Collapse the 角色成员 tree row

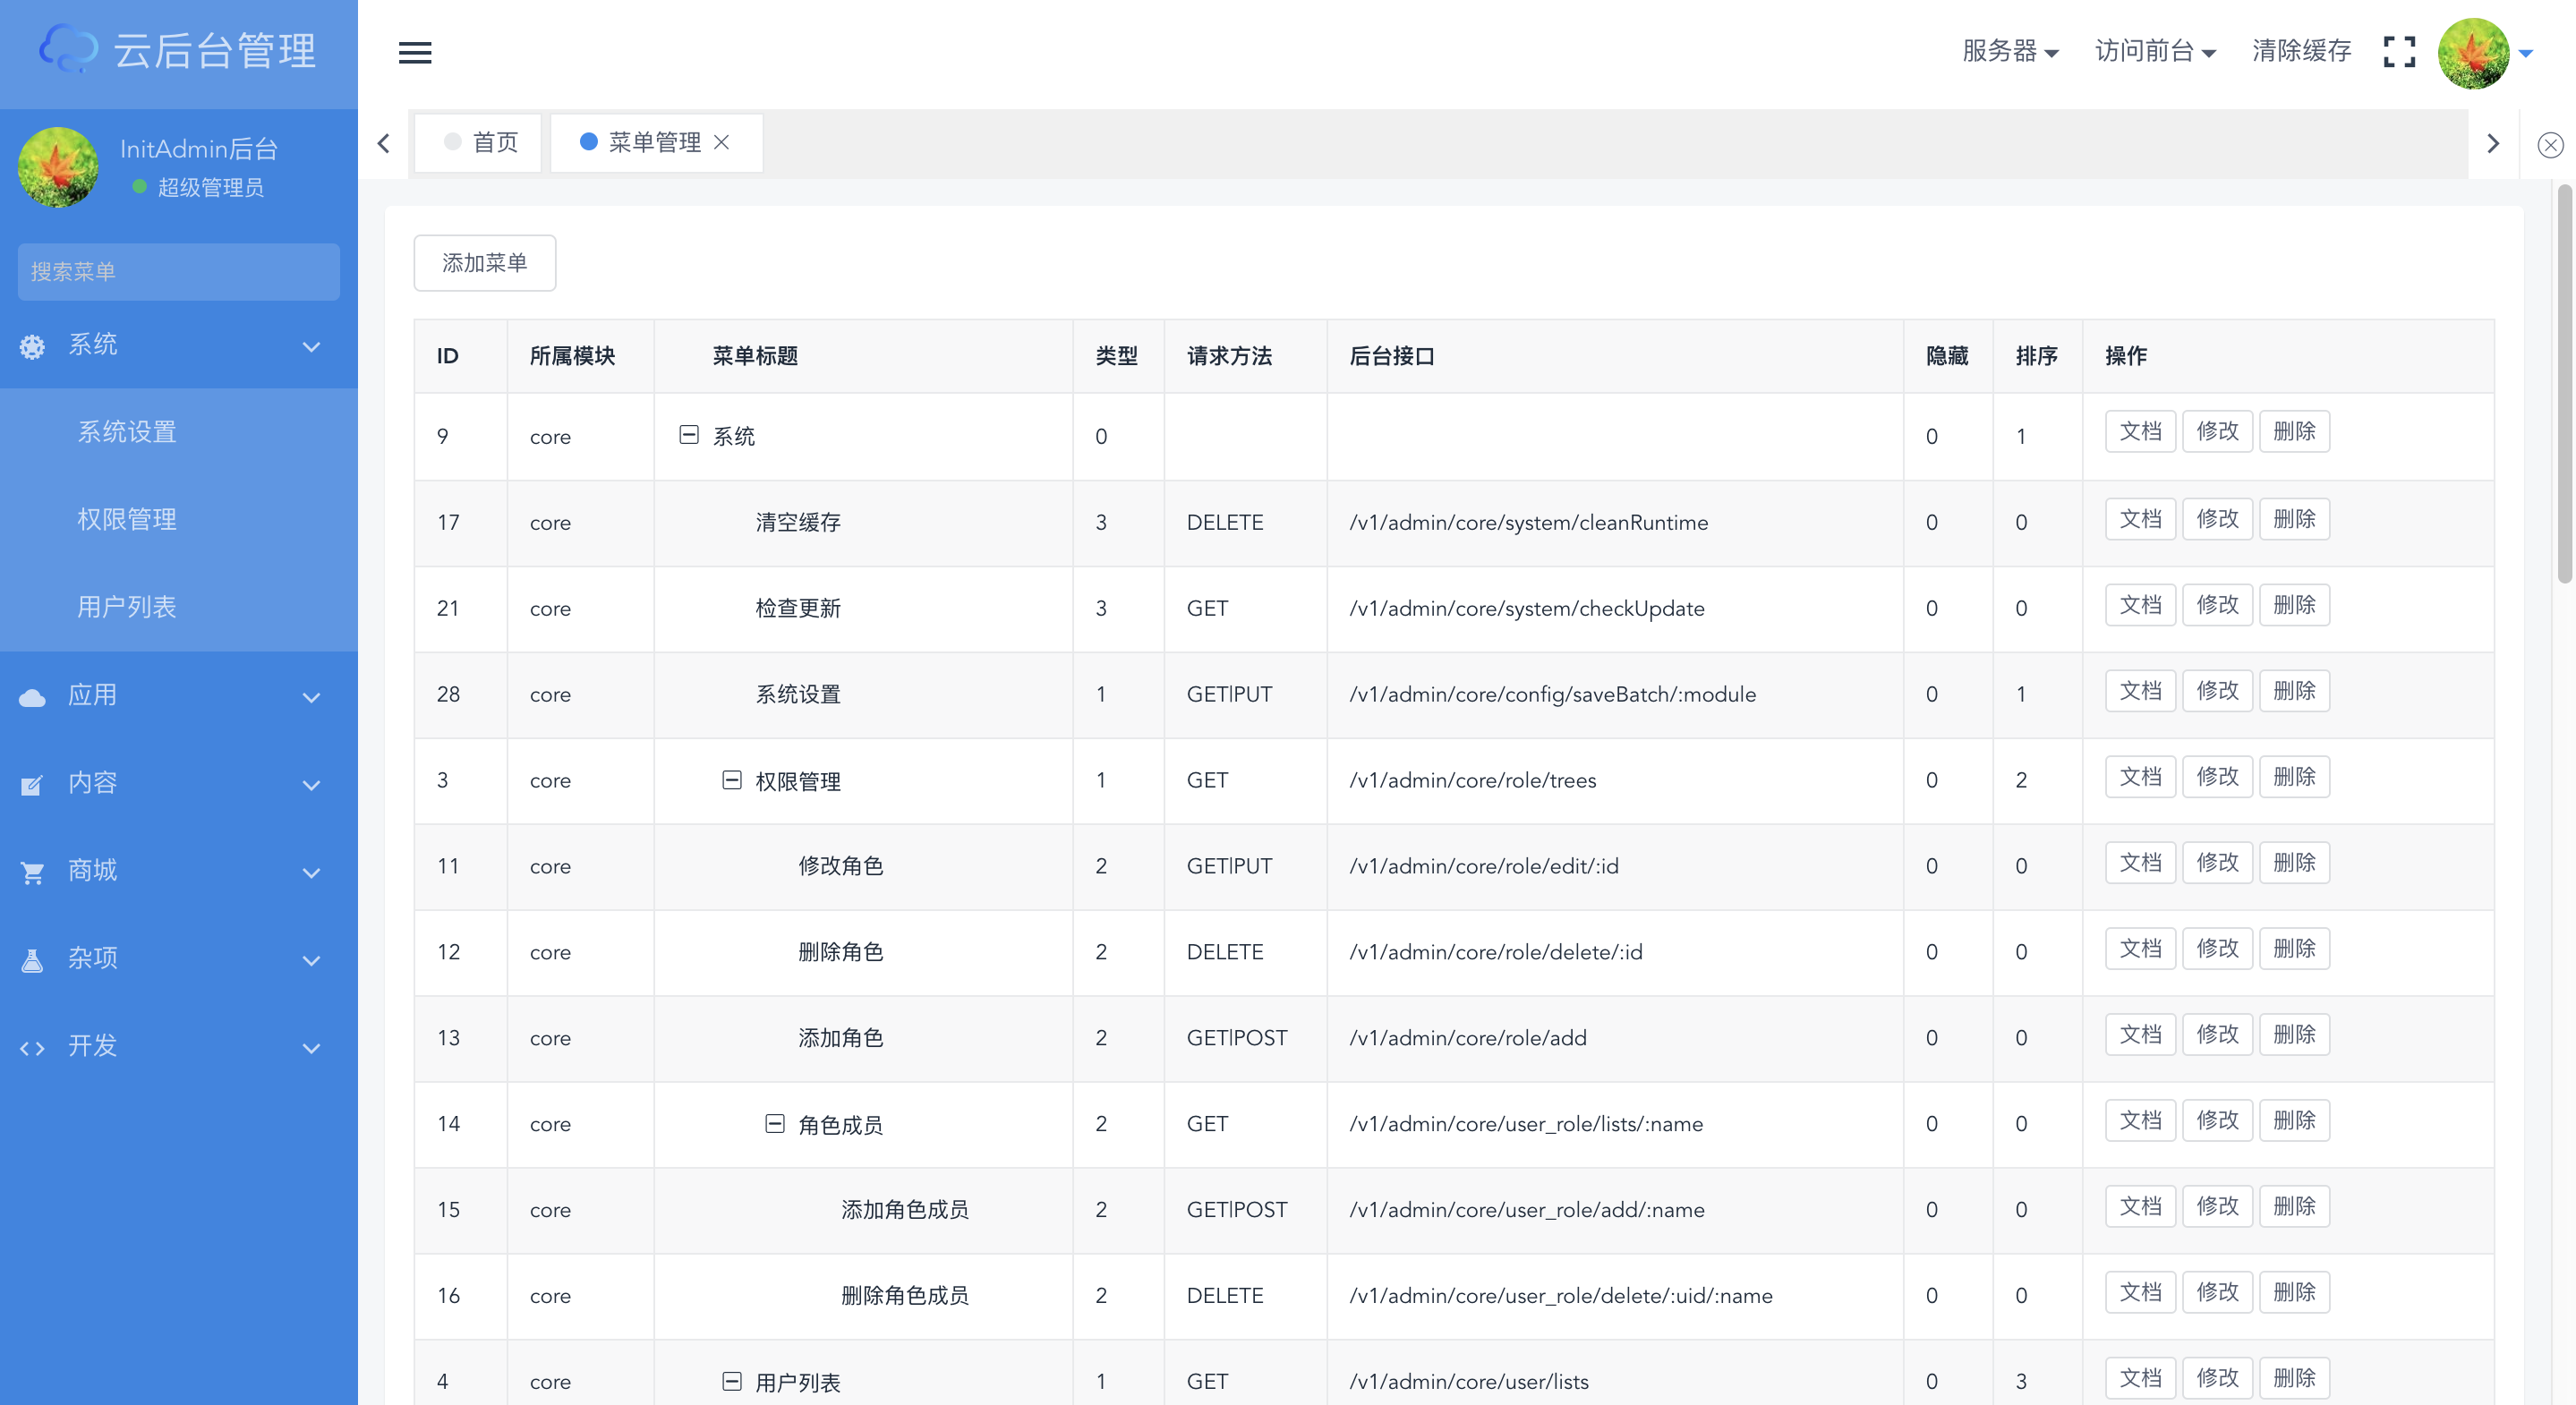(774, 1124)
